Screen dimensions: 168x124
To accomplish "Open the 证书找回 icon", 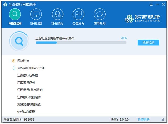I will coord(36,14).
